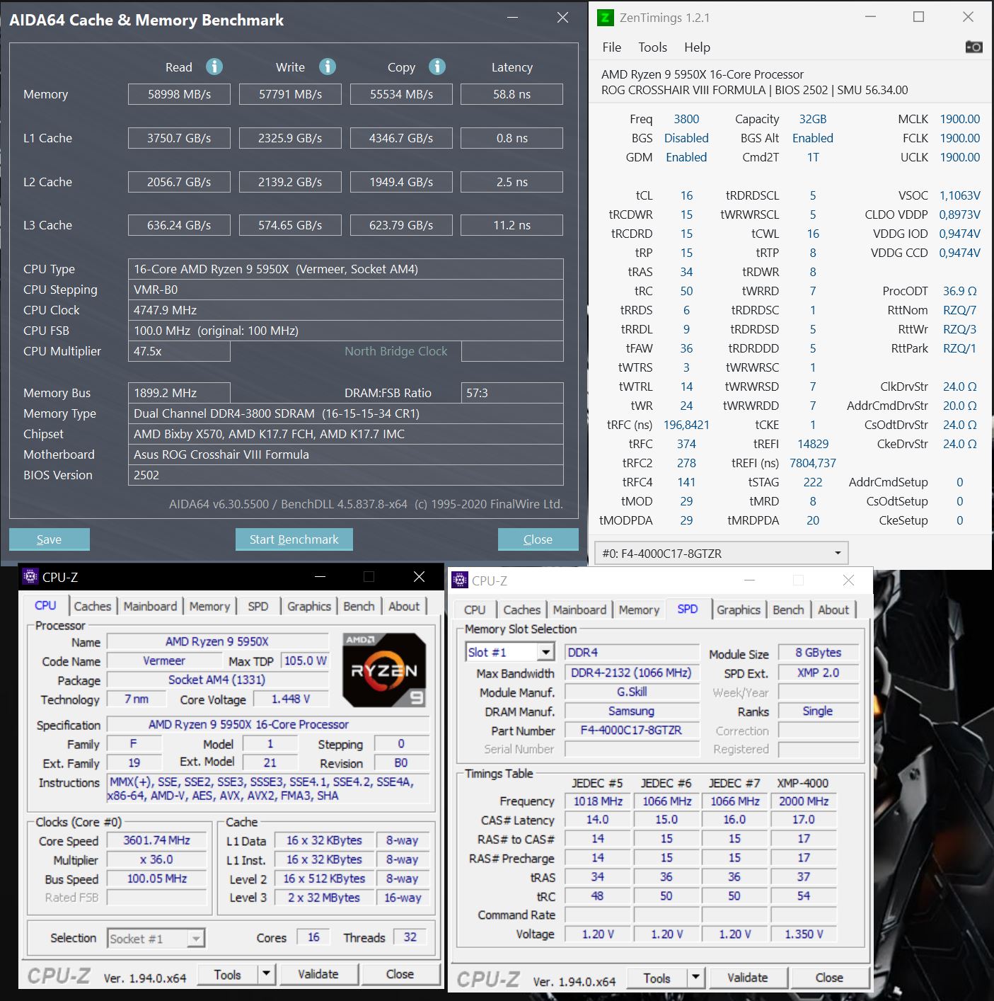This screenshot has height=1001, width=994.
Task: Click the tRFC (ns) value 196,8421
Action: point(686,425)
